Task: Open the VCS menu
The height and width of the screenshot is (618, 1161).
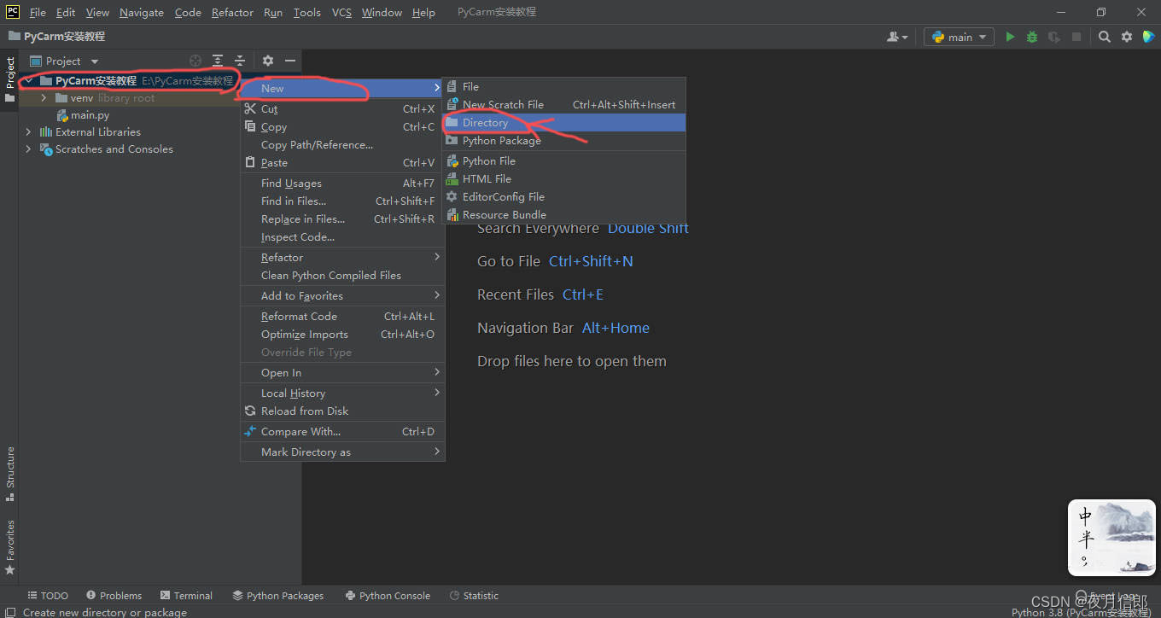Action: [341, 12]
